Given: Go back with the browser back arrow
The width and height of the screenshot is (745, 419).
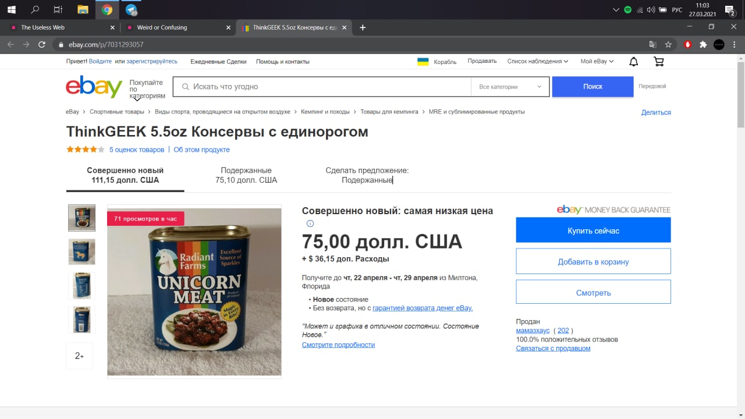Looking at the screenshot, I should click(10, 44).
